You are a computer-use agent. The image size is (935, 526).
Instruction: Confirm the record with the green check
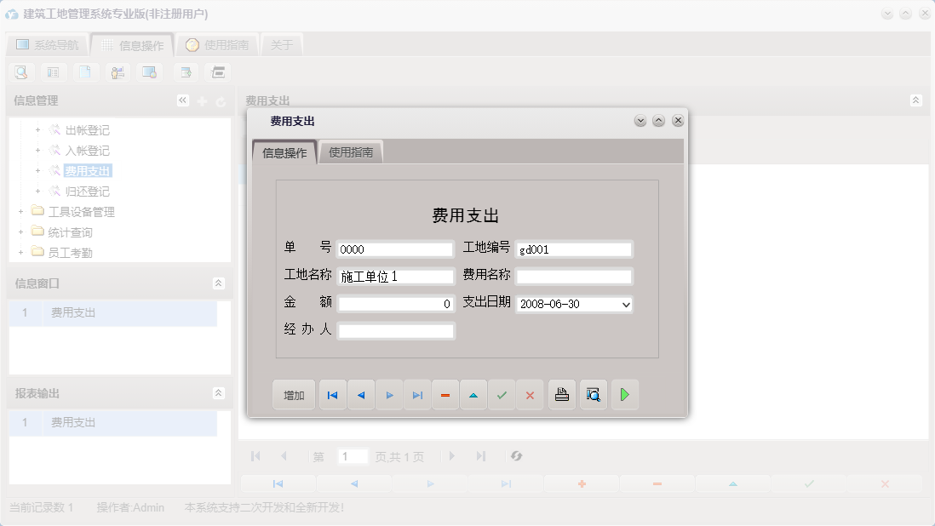[x=502, y=394]
